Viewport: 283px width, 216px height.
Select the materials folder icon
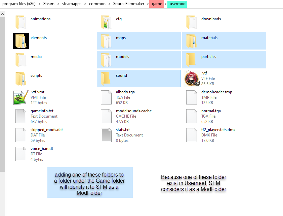[x=192, y=41]
